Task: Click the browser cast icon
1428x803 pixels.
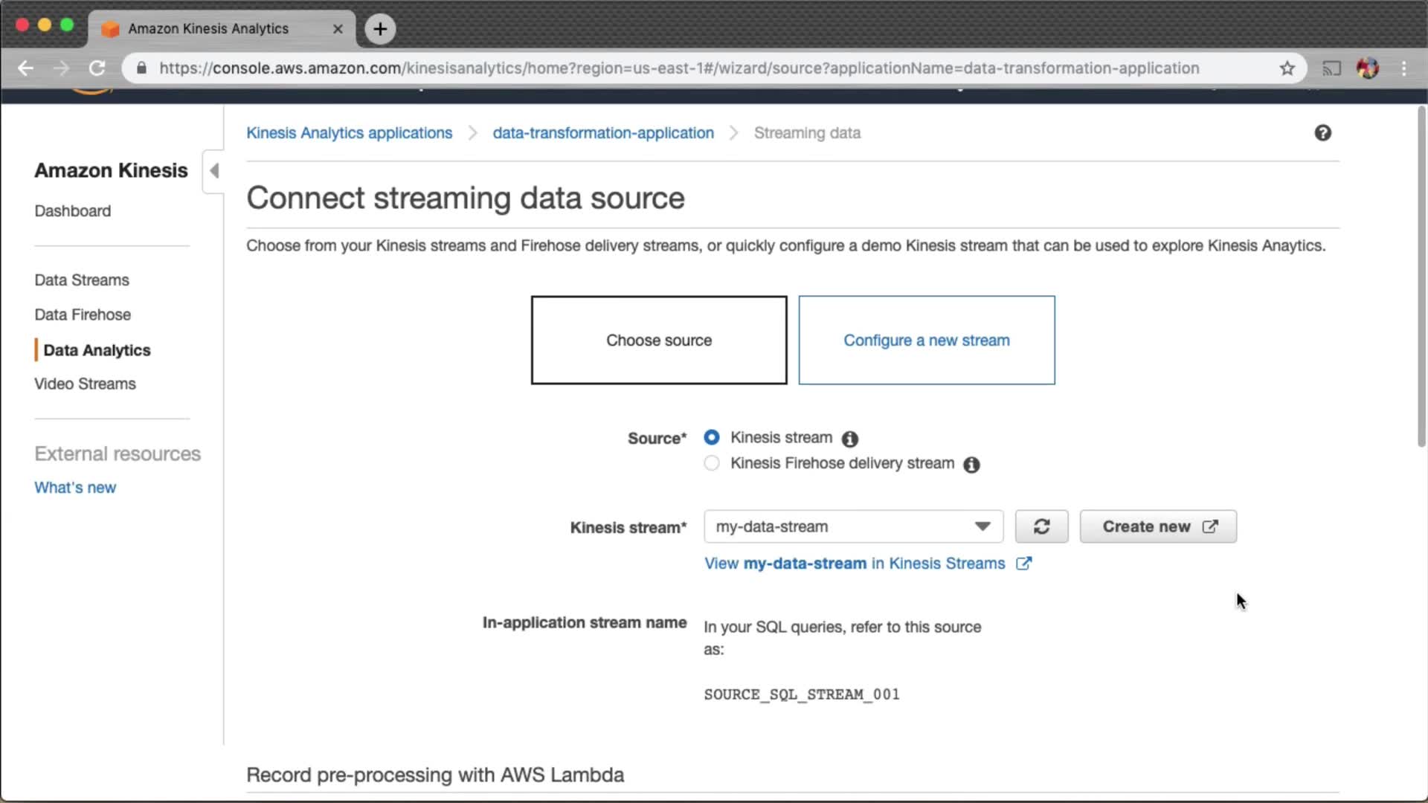Action: click(1331, 68)
